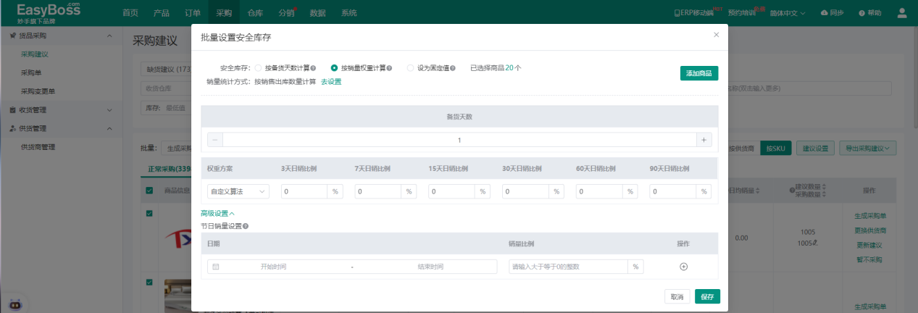The height and width of the screenshot is (313, 918).
Task: Click the 保存 button
Action: click(x=707, y=296)
